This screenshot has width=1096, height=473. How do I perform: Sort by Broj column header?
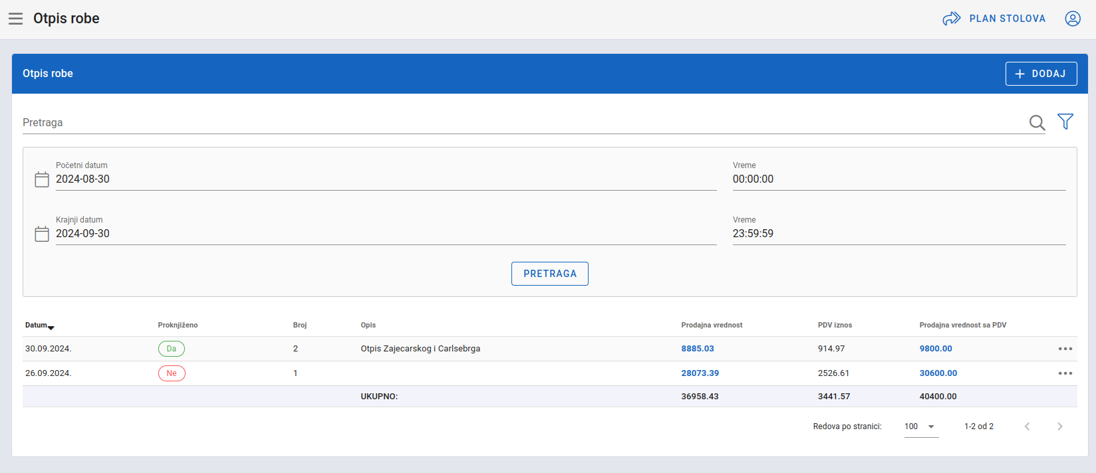click(300, 326)
